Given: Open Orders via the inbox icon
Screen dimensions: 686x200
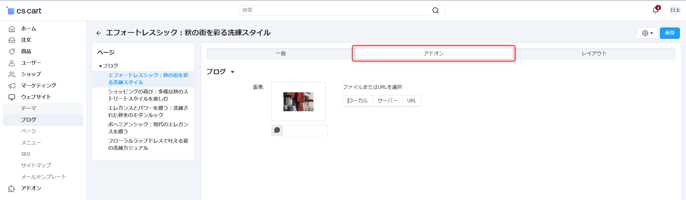Looking at the screenshot, I should point(12,40).
